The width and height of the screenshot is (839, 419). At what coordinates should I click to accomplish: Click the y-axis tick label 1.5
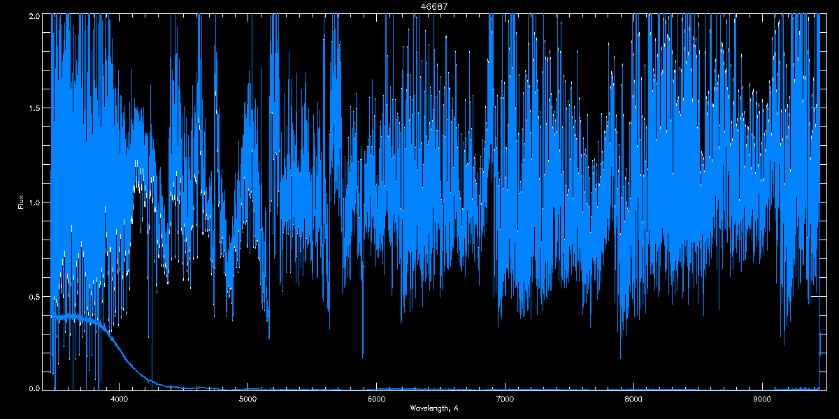(x=34, y=108)
